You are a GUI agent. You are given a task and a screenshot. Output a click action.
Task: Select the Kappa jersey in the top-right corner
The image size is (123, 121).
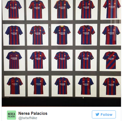click(x=112, y=9)
